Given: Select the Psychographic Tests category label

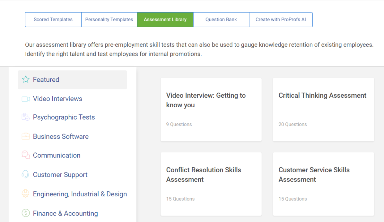Looking at the screenshot, I should 64,117.
